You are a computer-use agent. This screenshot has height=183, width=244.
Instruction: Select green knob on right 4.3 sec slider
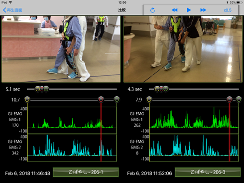(x=165, y=89)
